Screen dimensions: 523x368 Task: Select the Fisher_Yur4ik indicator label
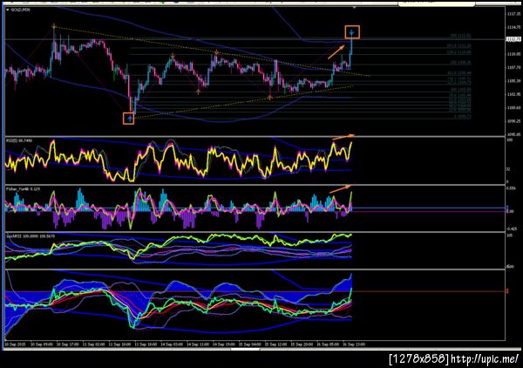(23, 189)
